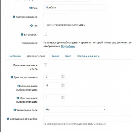Switch to the Время tab
Screen dimensions: 132x132
(55, 56)
